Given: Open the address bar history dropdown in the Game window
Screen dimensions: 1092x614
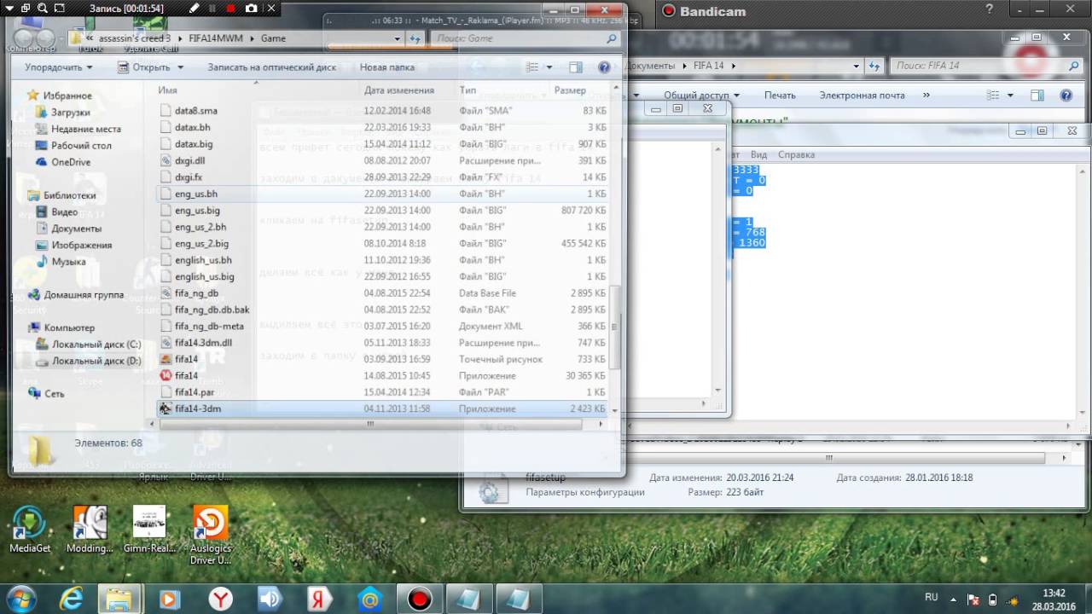Looking at the screenshot, I should (398, 38).
